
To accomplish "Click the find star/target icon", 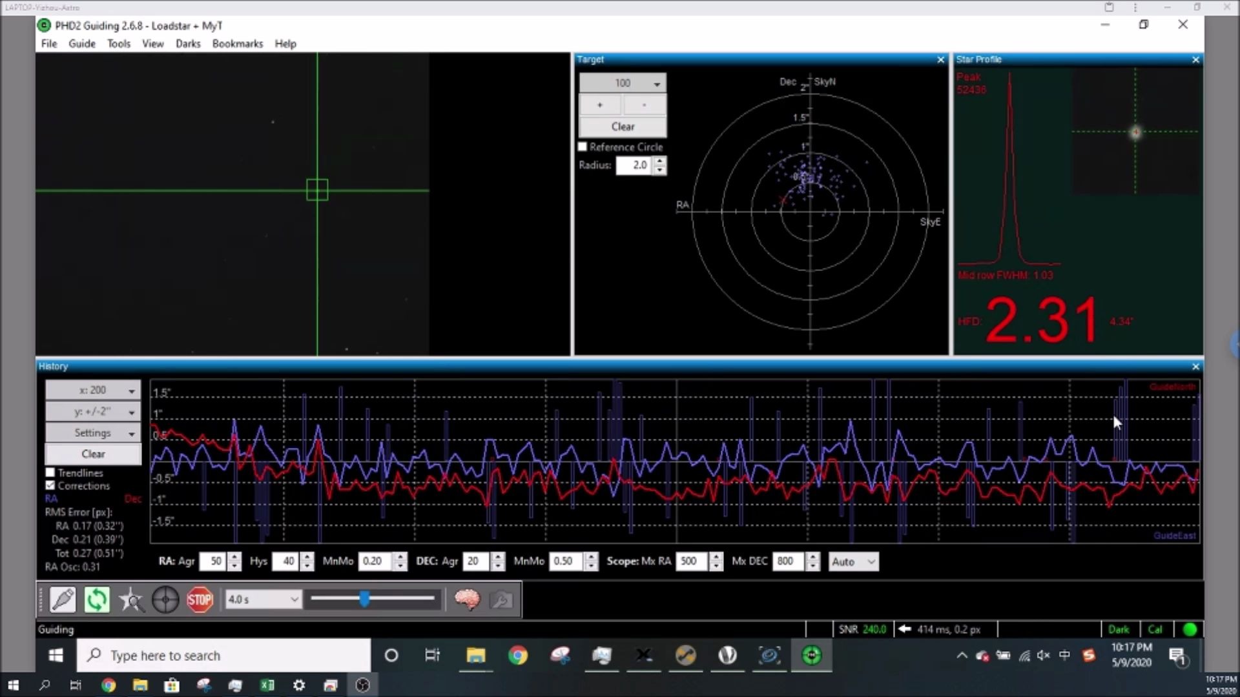I will pyautogui.click(x=131, y=599).
